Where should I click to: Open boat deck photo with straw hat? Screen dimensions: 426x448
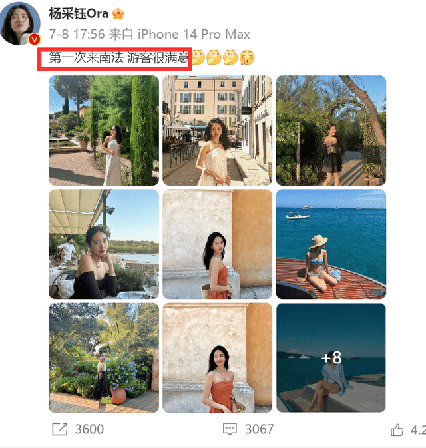coord(331,244)
